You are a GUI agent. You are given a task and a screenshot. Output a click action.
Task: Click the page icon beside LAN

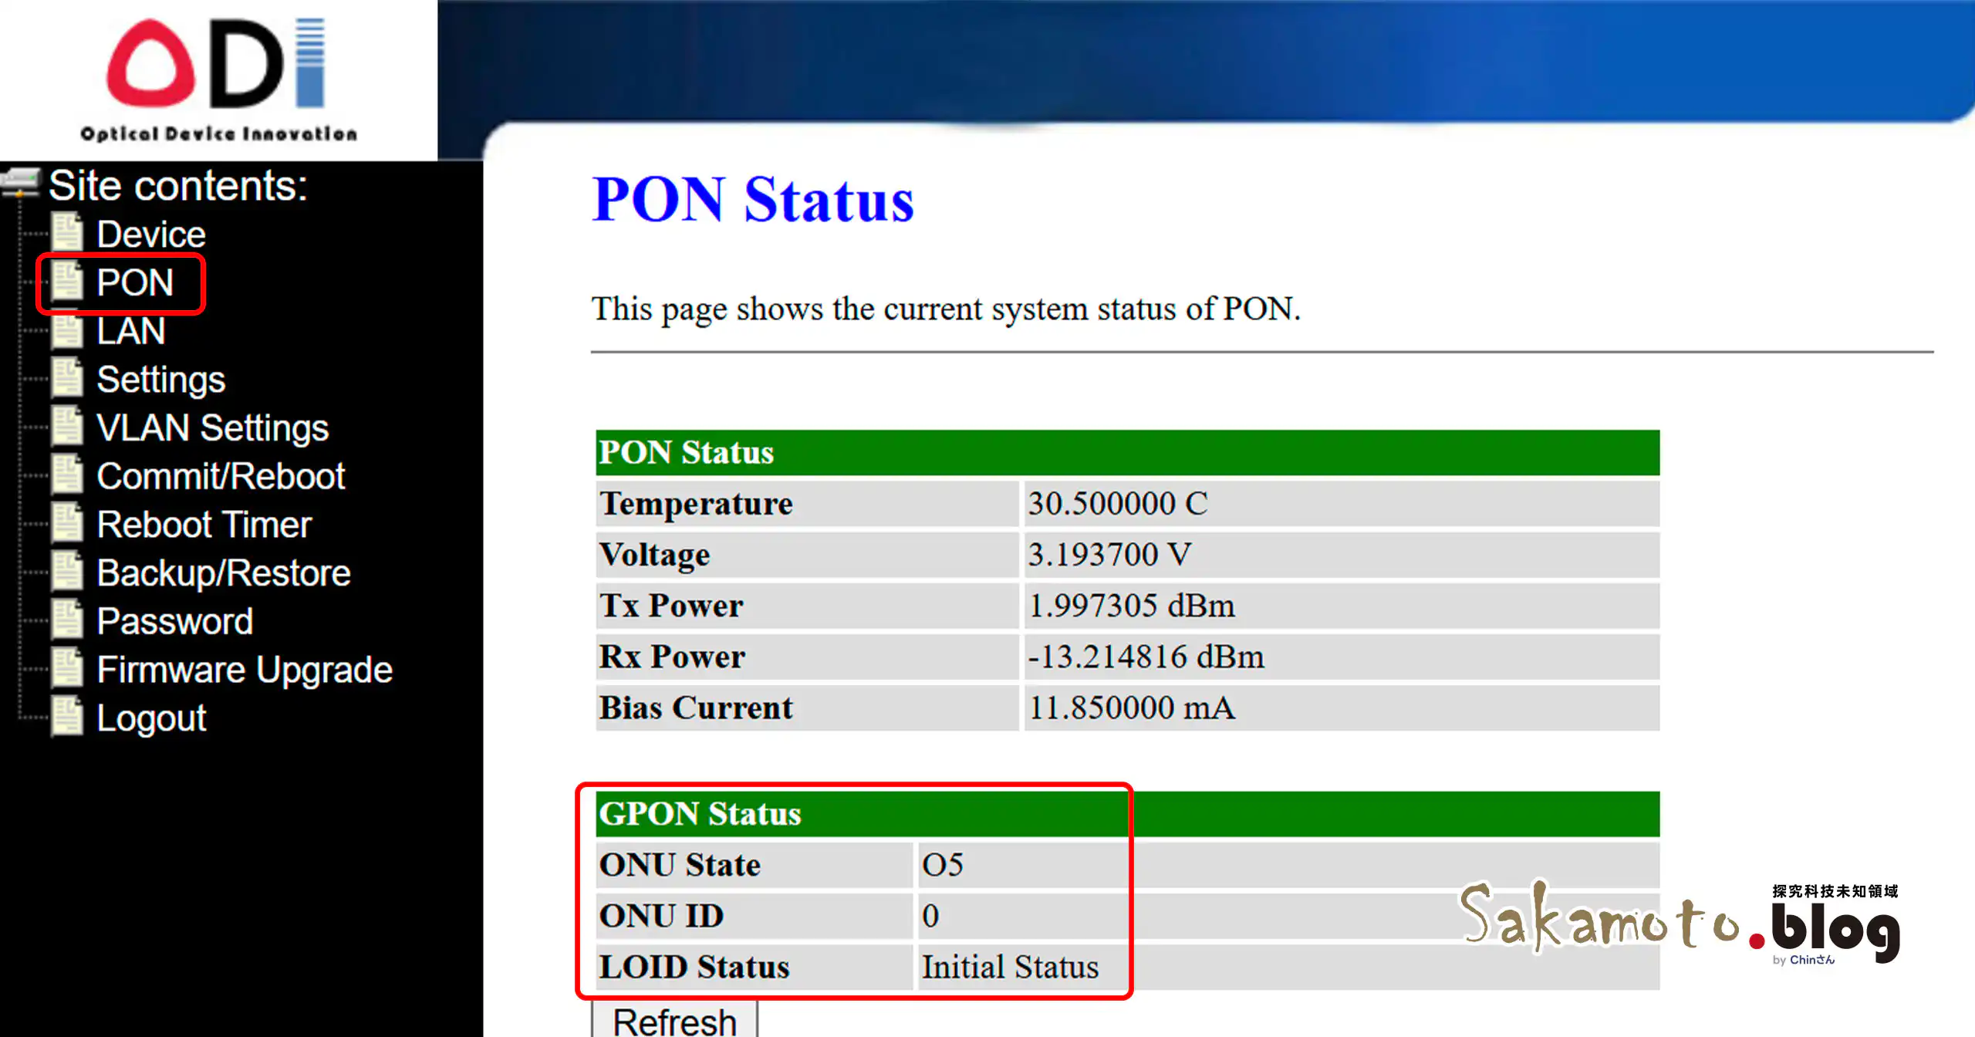point(68,330)
